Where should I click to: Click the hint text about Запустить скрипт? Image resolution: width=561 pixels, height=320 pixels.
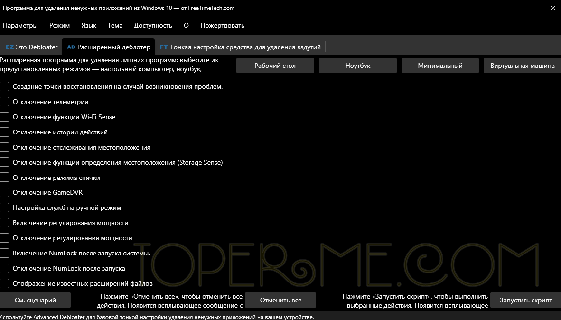click(x=415, y=301)
